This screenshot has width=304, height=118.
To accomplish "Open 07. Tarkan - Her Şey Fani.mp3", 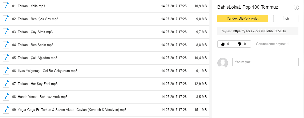I will coord(105,84).
